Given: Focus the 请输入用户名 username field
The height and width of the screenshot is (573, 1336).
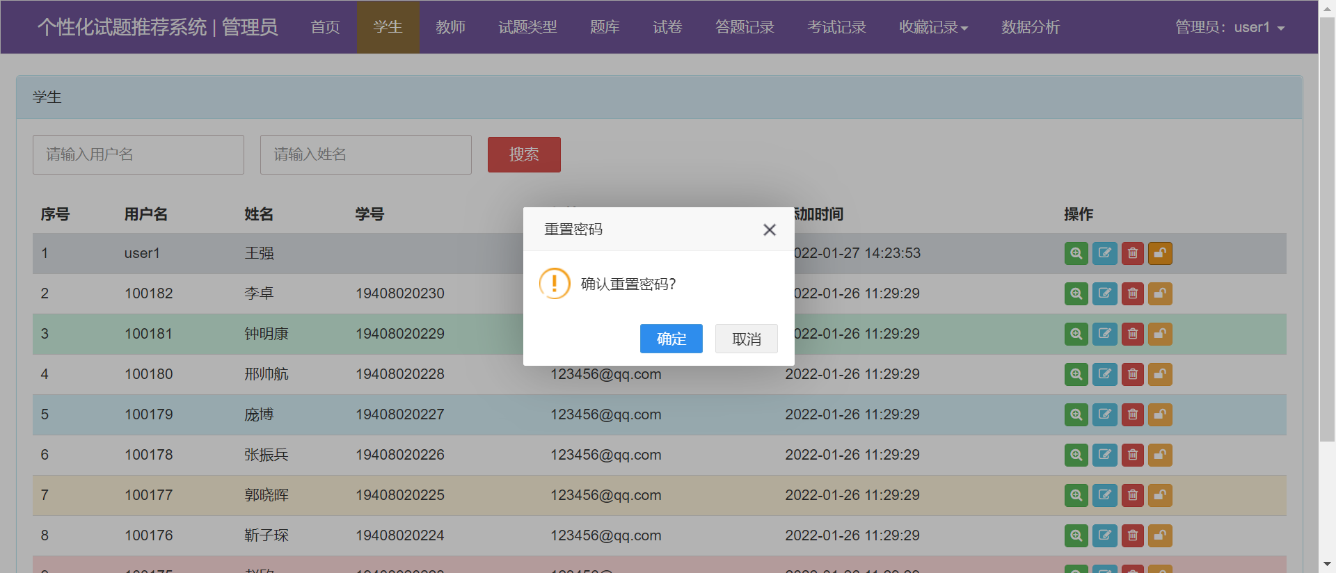Looking at the screenshot, I should coord(138,154).
